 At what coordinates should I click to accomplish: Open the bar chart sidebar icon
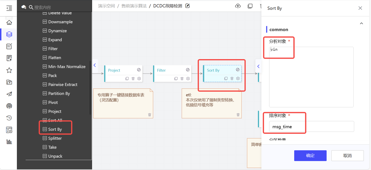[9, 142]
